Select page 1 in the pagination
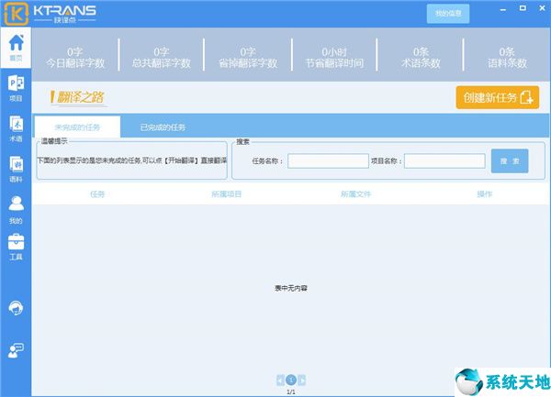 pyautogui.click(x=291, y=379)
